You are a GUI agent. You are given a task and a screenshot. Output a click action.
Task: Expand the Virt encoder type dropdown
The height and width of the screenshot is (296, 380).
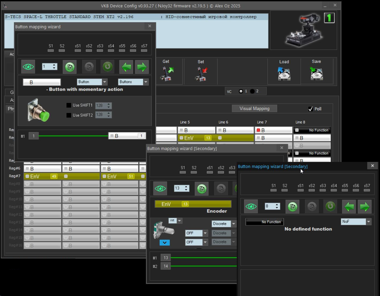(x=179, y=221)
